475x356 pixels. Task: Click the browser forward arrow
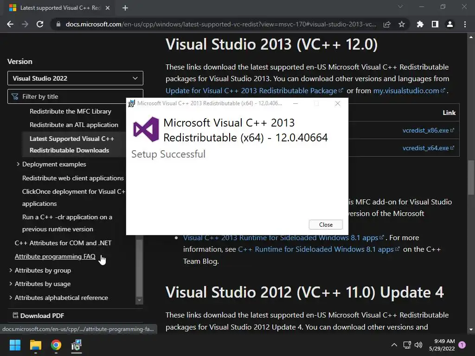click(x=25, y=24)
